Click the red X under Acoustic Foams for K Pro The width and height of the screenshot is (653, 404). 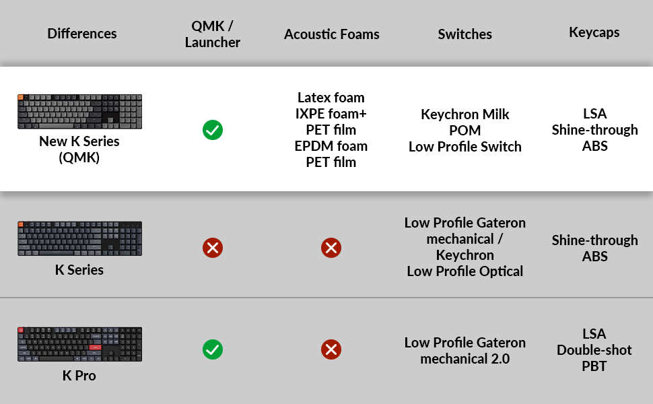click(x=331, y=349)
